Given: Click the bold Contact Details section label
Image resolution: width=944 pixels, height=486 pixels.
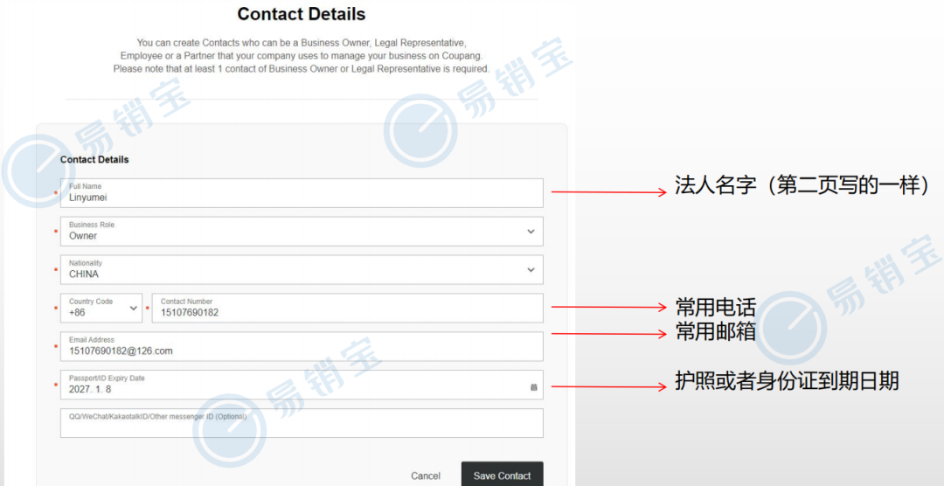Looking at the screenshot, I should pos(94,160).
